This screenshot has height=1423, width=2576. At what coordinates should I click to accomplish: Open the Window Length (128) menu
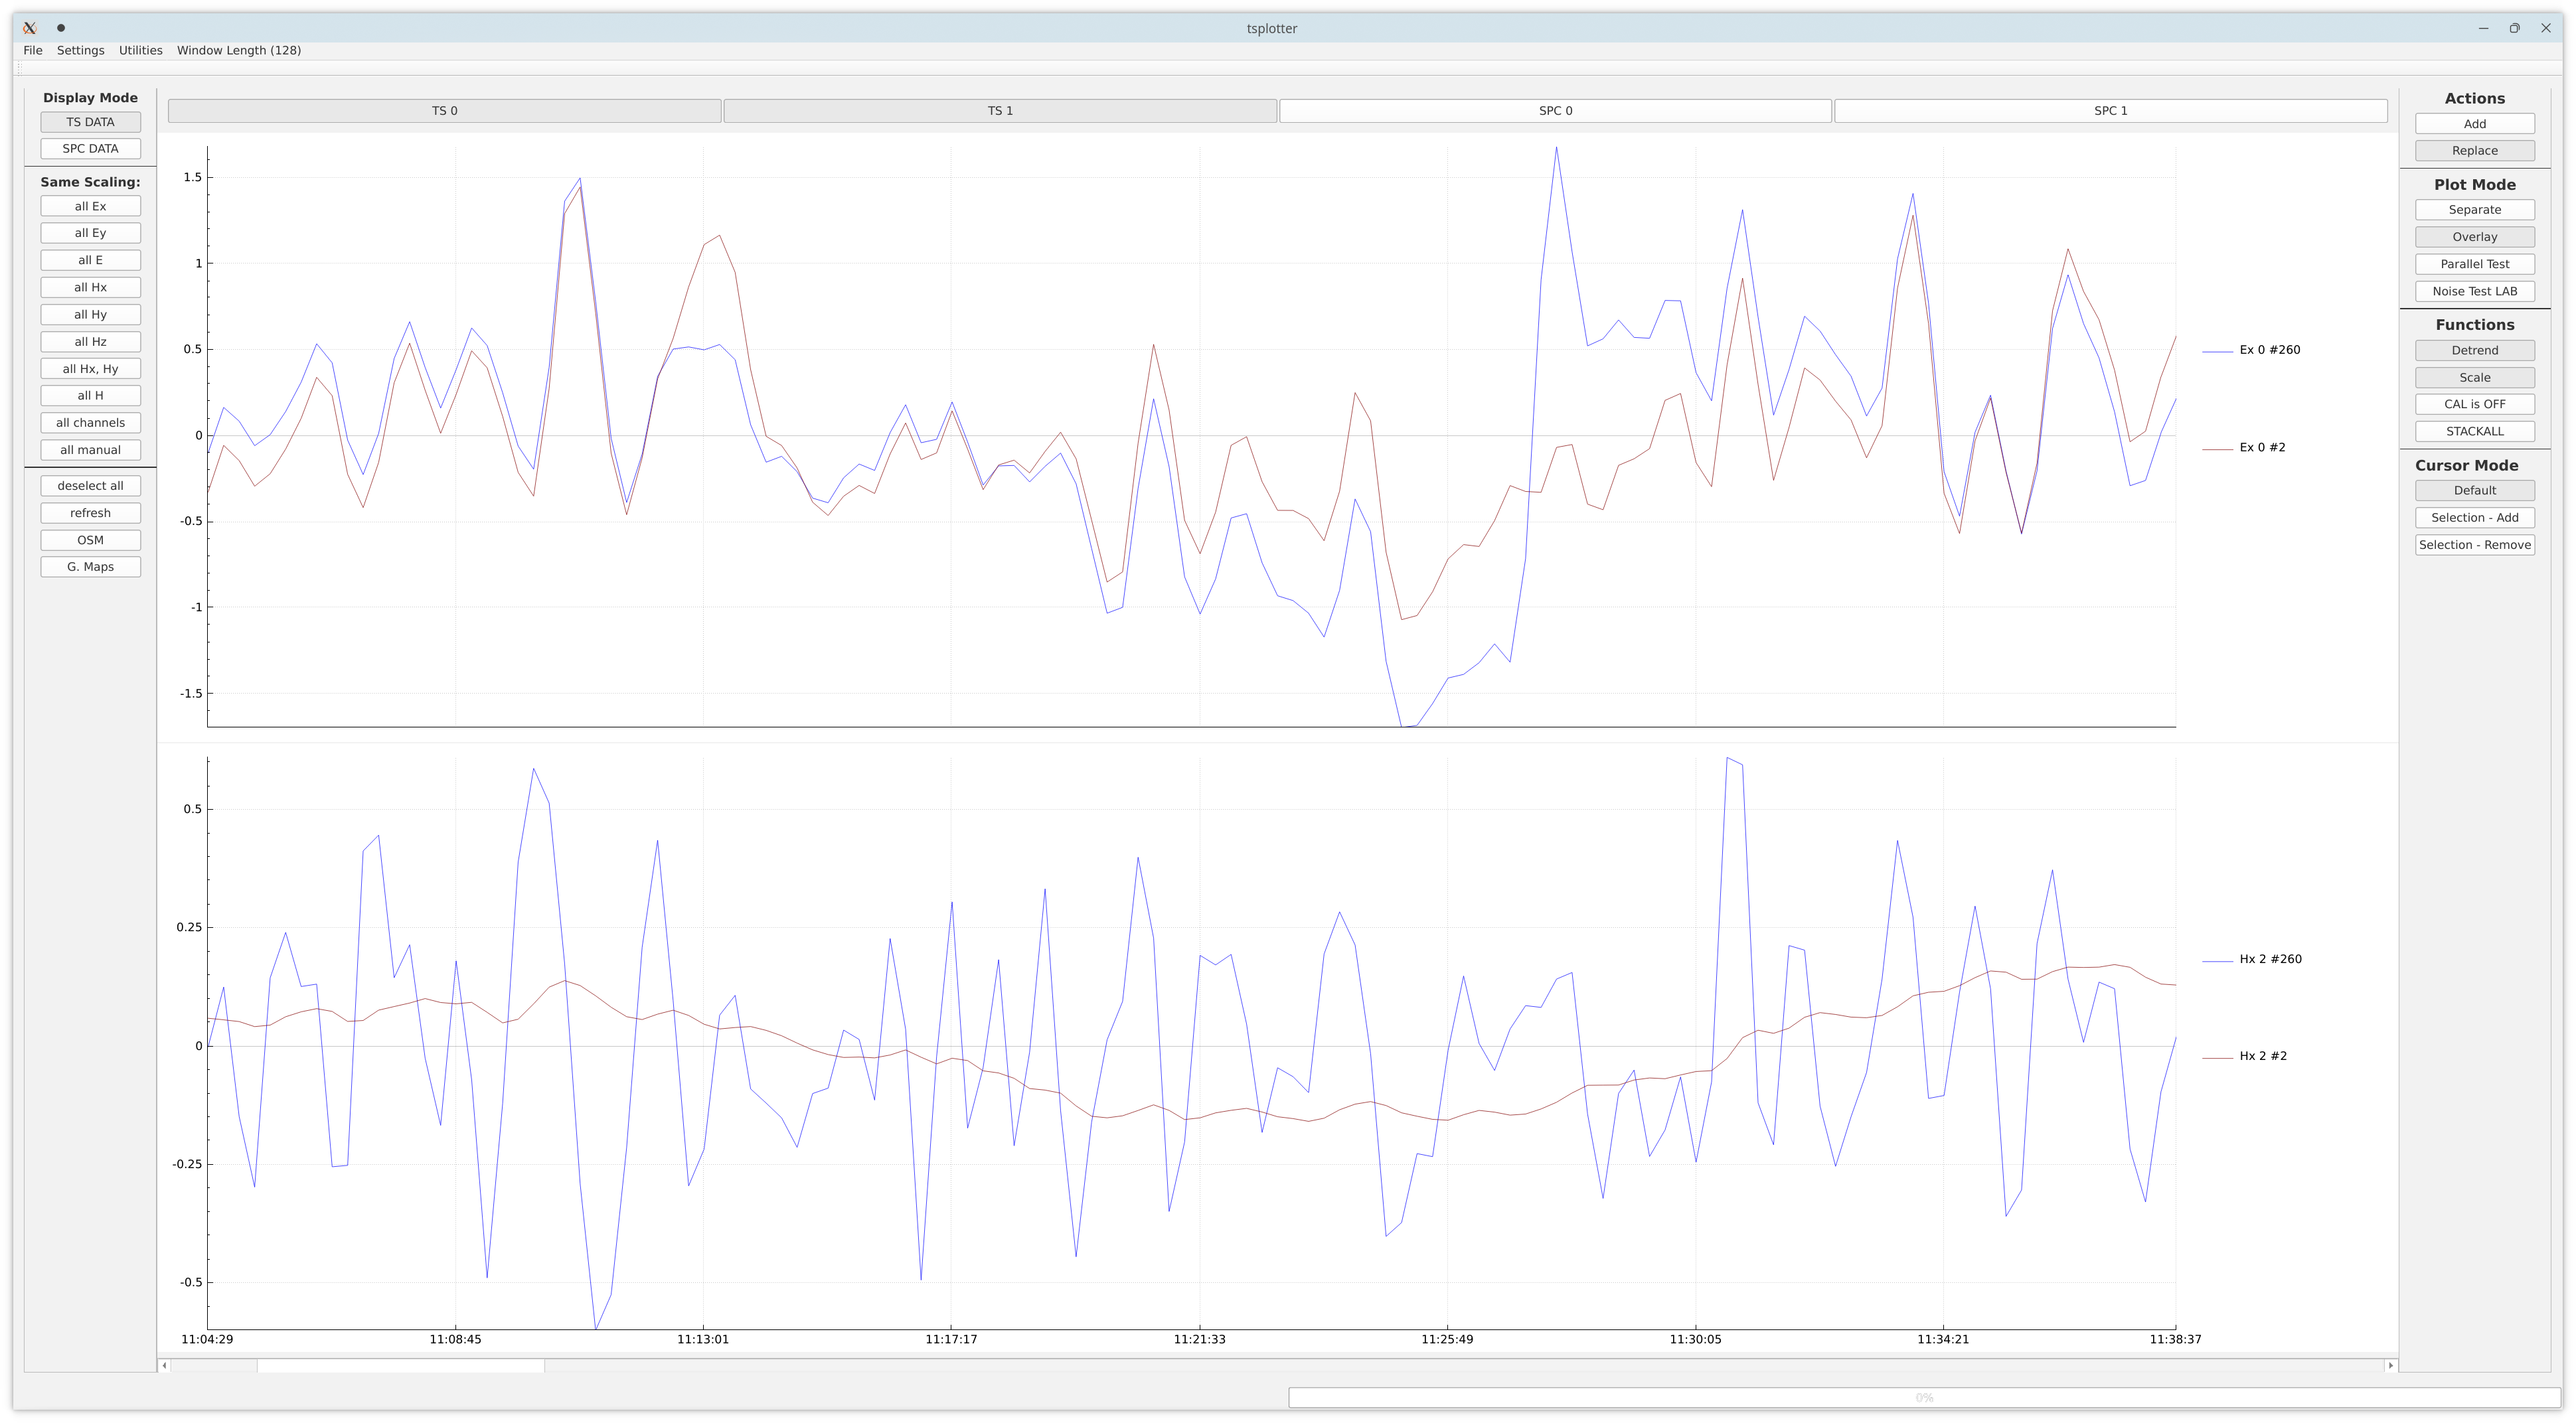tap(238, 50)
